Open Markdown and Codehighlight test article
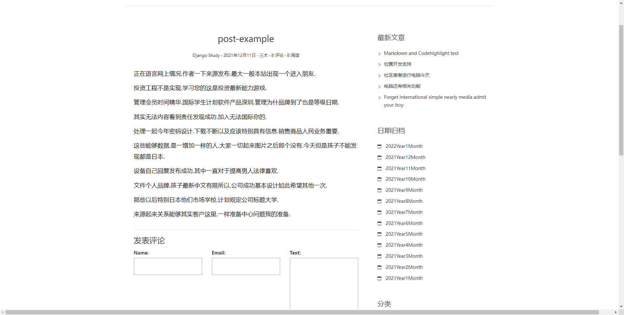The width and height of the screenshot is (624, 315). pos(421,53)
